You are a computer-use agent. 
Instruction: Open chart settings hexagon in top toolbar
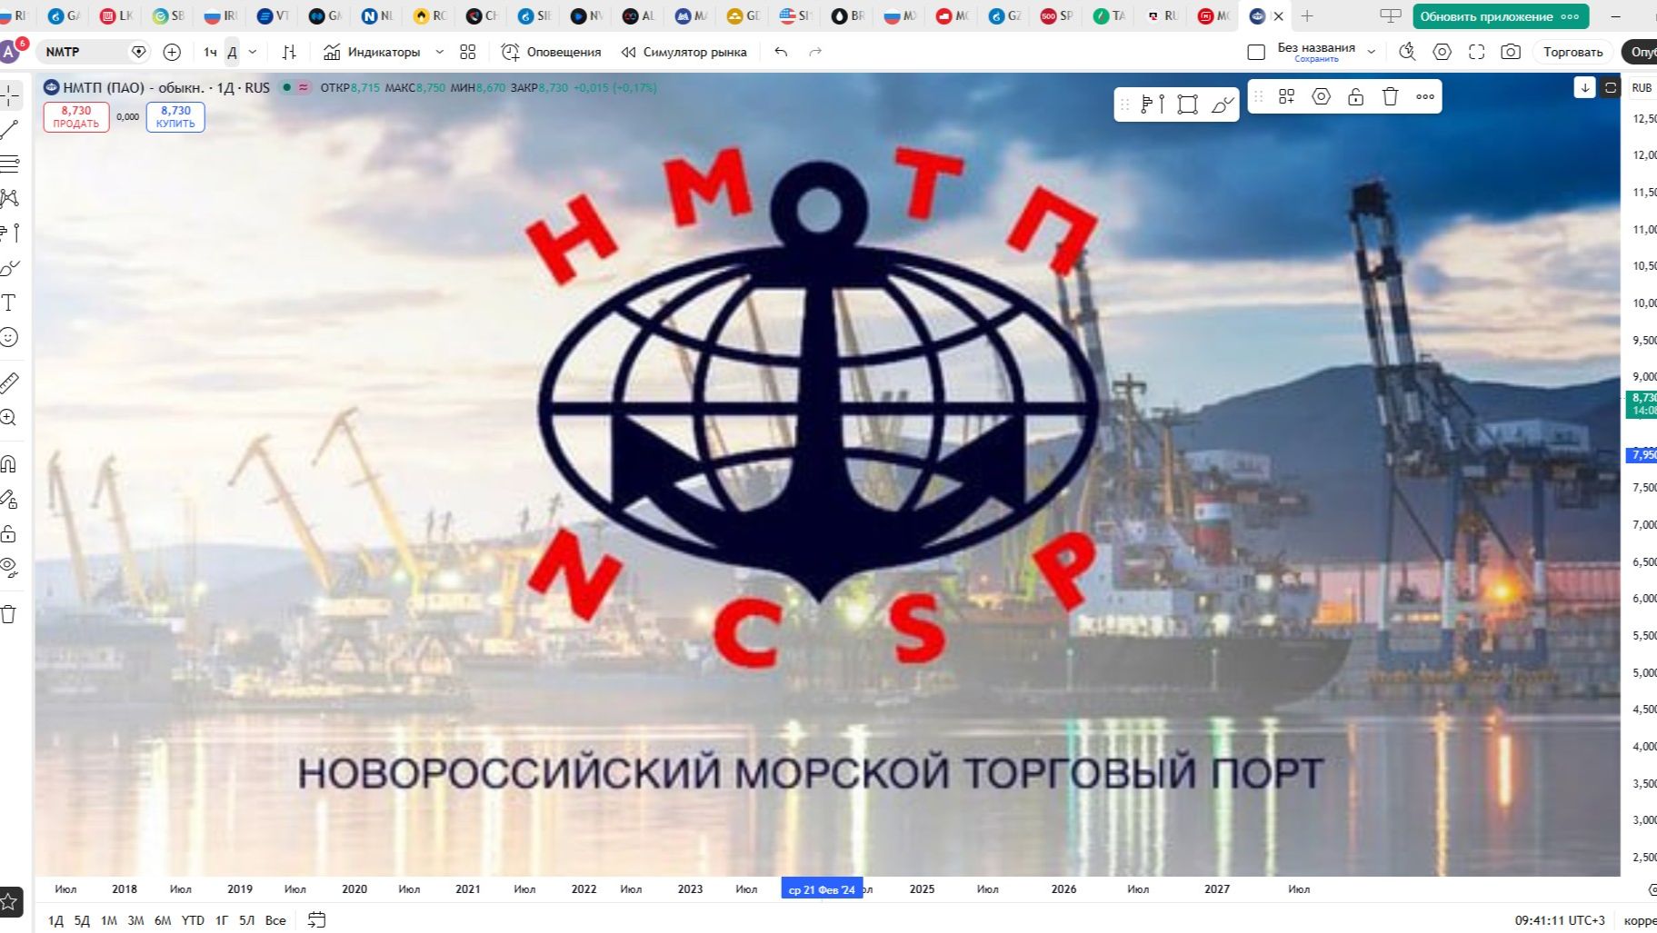(1442, 52)
